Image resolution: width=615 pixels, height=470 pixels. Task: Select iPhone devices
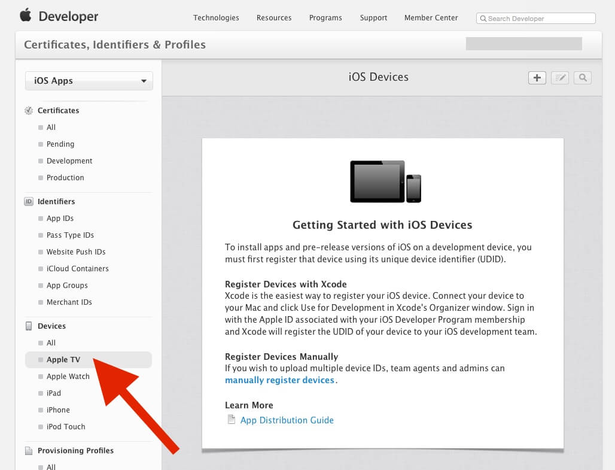pos(58,410)
